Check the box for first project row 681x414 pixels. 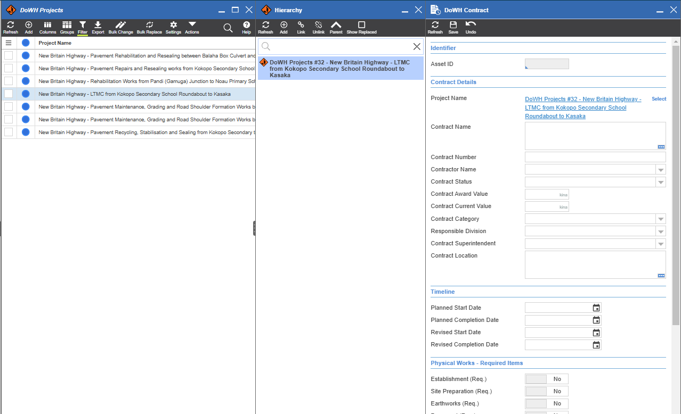(x=9, y=56)
